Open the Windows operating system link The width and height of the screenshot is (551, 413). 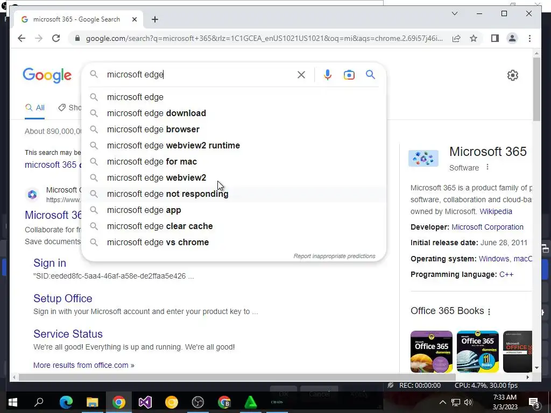tap(494, 259)
